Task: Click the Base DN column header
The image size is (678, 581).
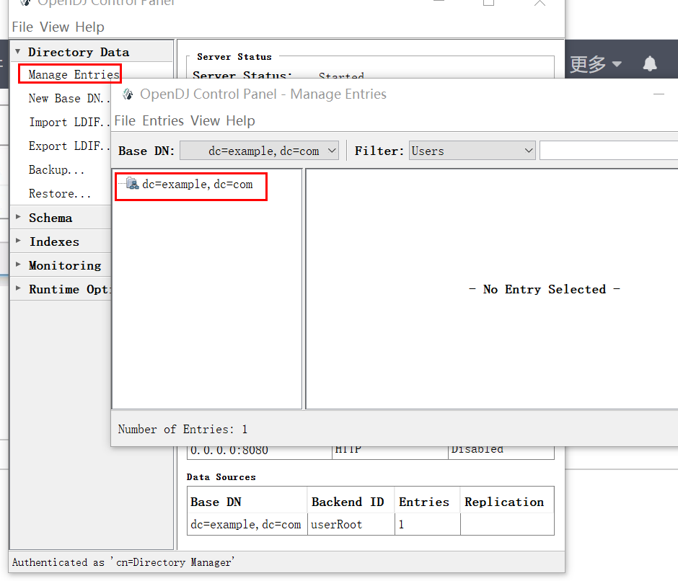Action: coord(247,502)
